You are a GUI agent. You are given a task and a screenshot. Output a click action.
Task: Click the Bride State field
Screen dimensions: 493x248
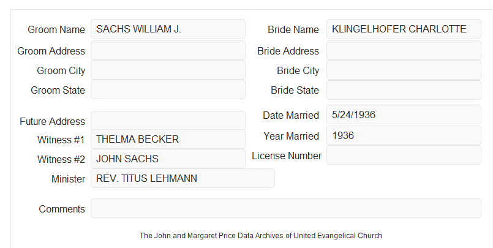tap(404, 90)
